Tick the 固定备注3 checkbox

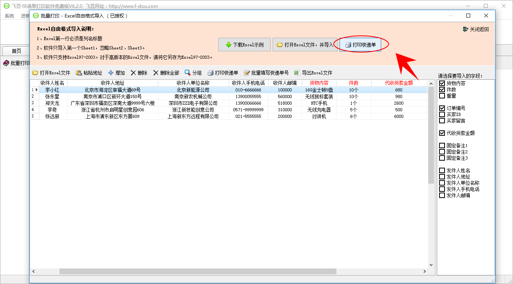(x=442, y=158)
